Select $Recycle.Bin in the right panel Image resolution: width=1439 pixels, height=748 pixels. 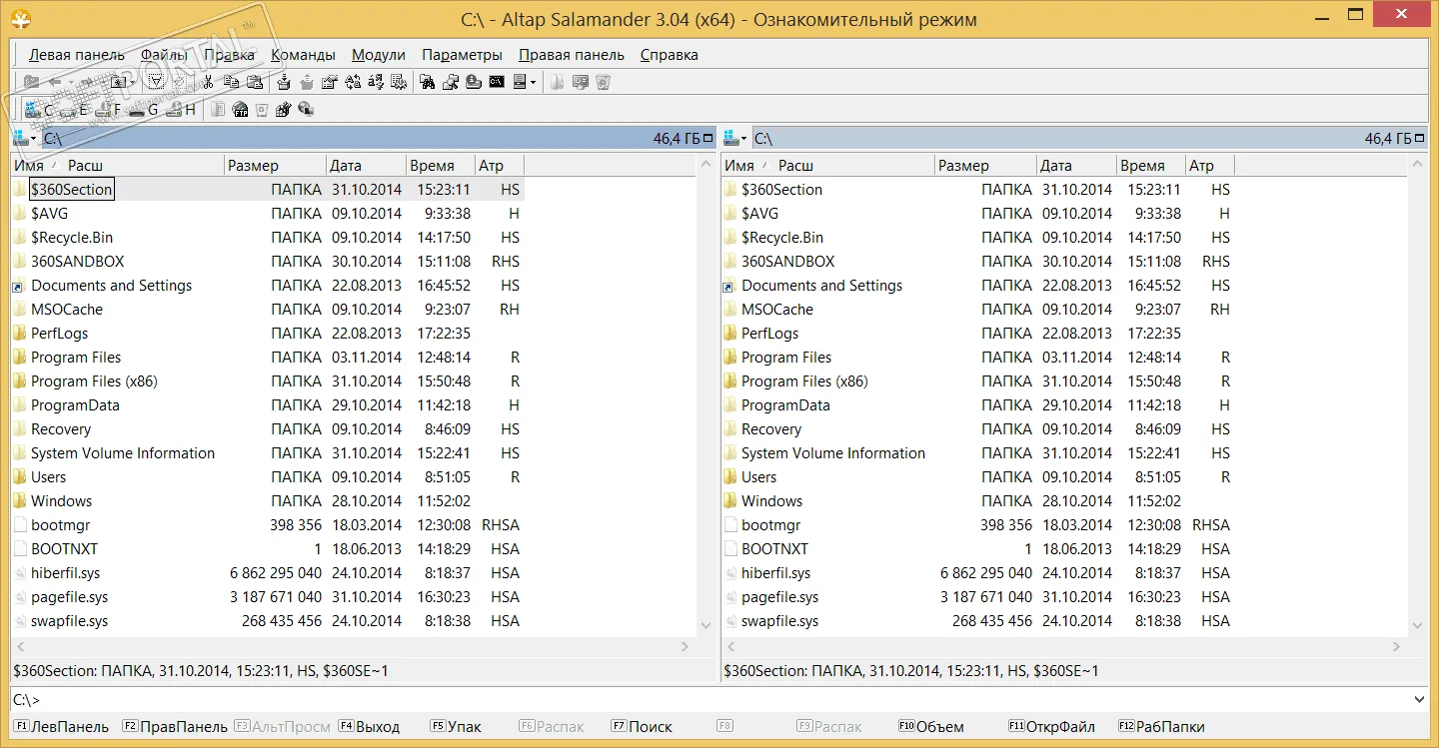coord(782,238)
